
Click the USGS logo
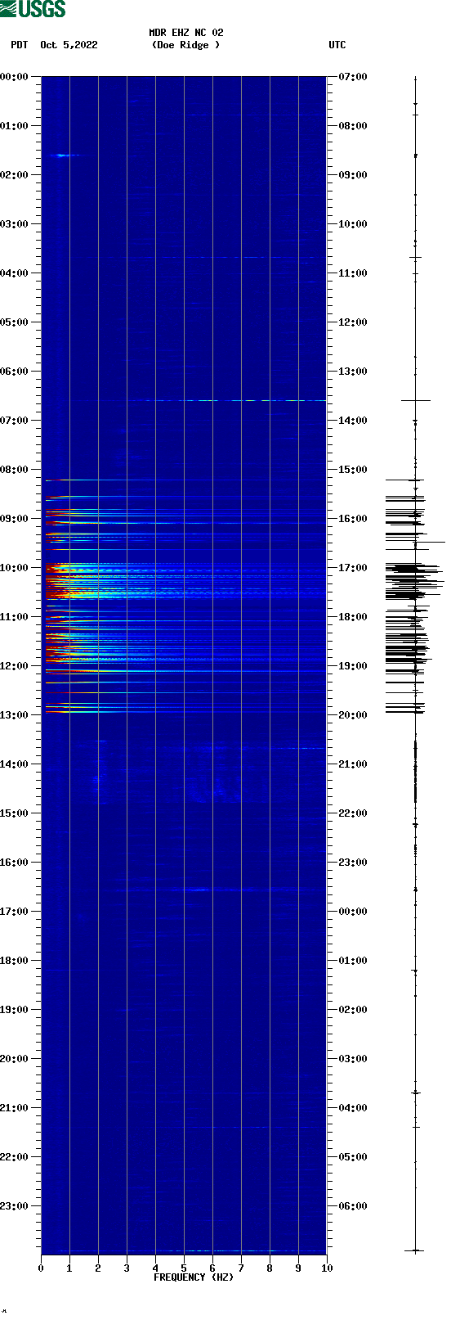(x=33, y=9)
